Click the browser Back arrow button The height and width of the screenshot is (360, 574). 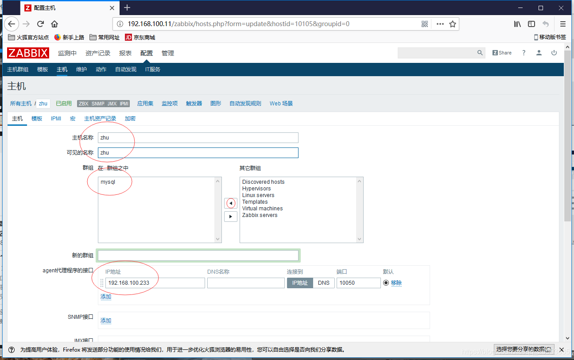click(12, 24)
